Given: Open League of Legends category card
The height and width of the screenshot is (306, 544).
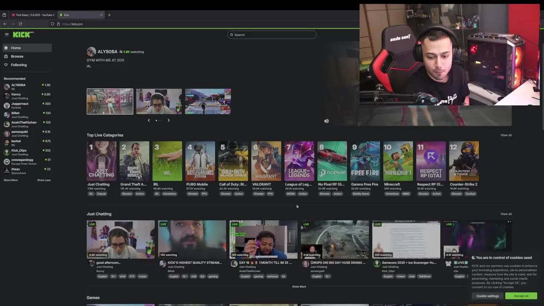Looking at the screenshot, I should (299, 161).
